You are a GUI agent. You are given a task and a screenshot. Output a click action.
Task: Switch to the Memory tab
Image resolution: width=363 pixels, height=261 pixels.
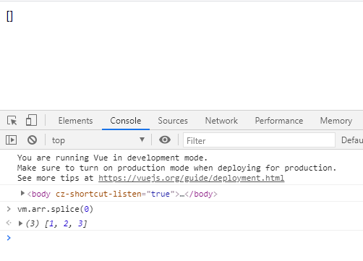336,121
